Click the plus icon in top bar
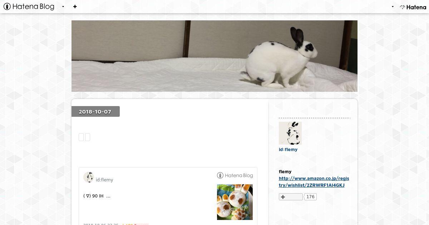The width and height of the screenshot is (429, 225). coord(75,6)
